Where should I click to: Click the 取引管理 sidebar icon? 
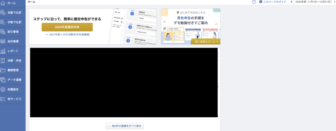point(3,32)
